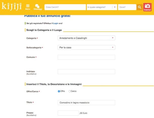The width and height of the screenshot is (154, 118).
Task: Click the Login link
Action: click(56, 23)
